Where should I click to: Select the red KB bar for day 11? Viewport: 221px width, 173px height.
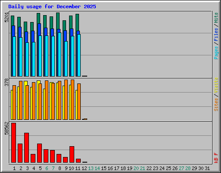pos(78,160)
